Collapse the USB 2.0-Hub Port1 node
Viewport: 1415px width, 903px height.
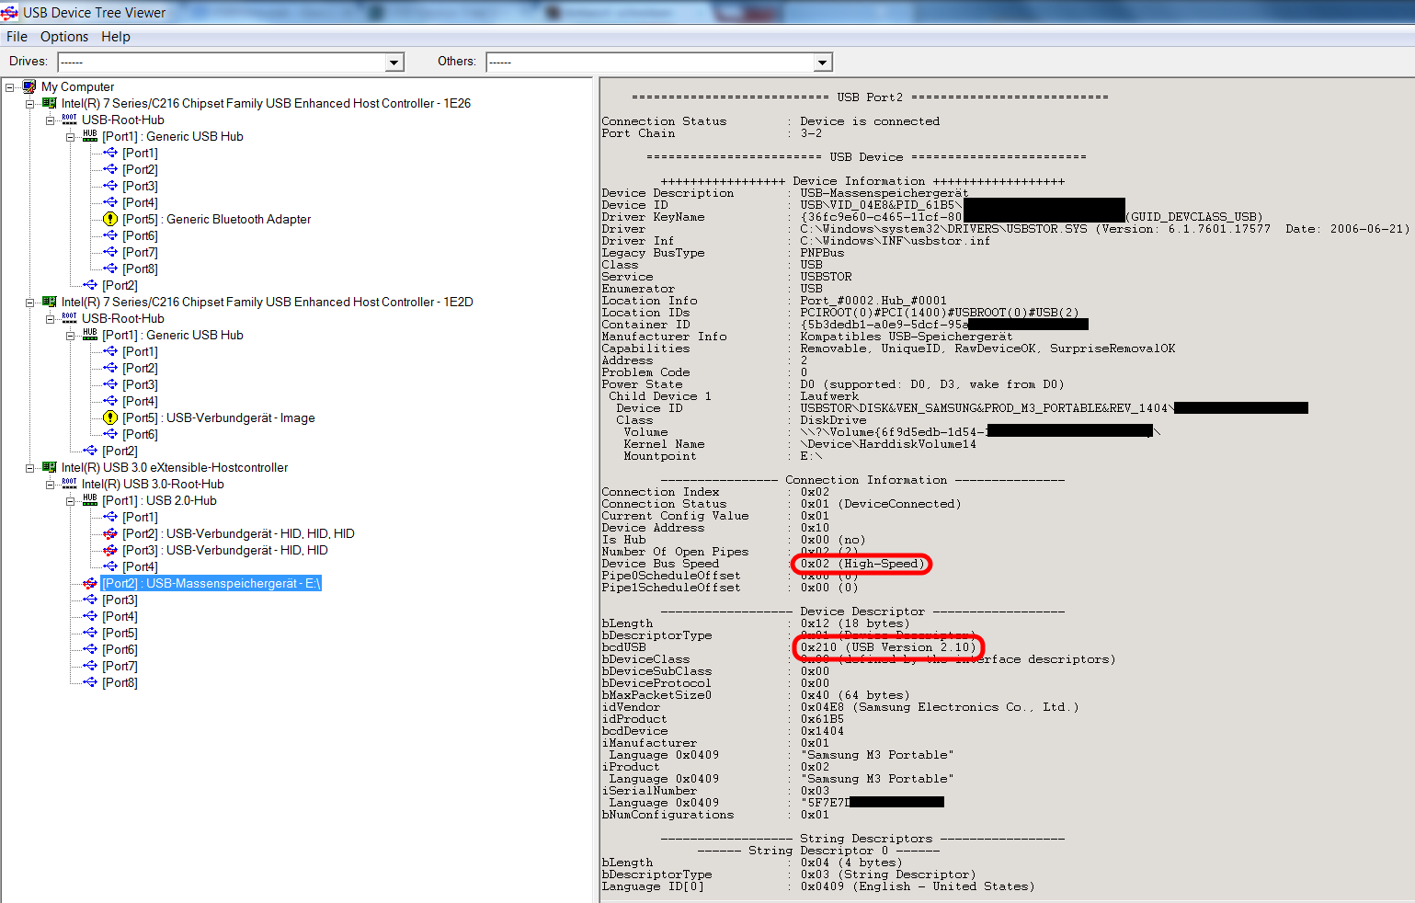(x=71, y=501)
